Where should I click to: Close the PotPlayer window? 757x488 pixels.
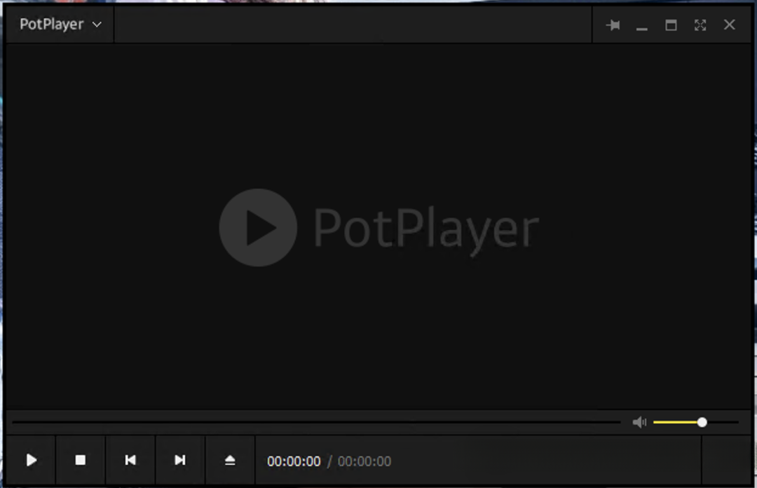[x=730, y=25]
